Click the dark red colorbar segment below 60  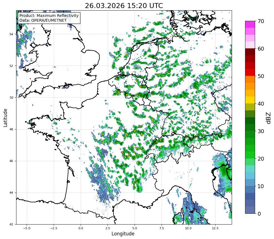click(x=250, y=52)
